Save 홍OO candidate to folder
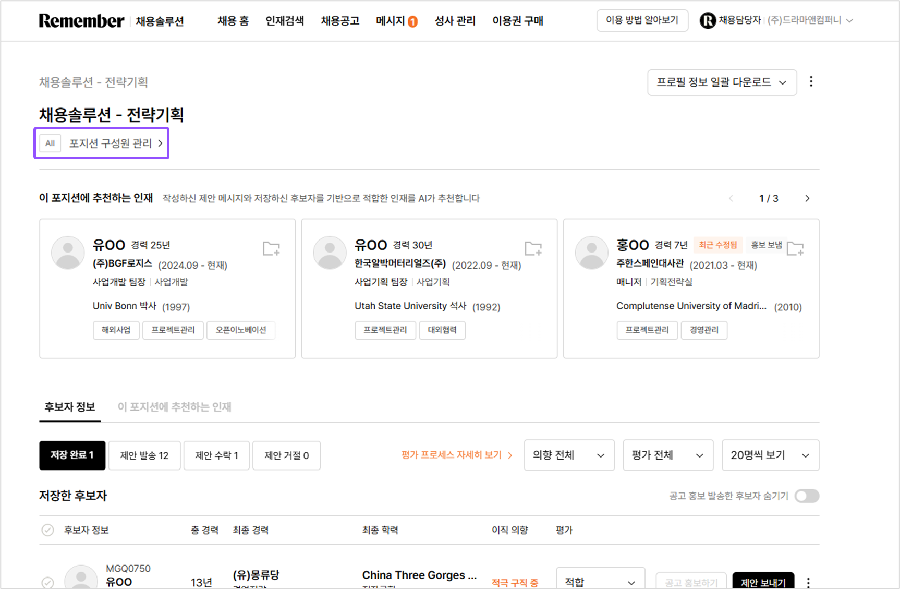This screenshot has height=589, width=900. 795,249
